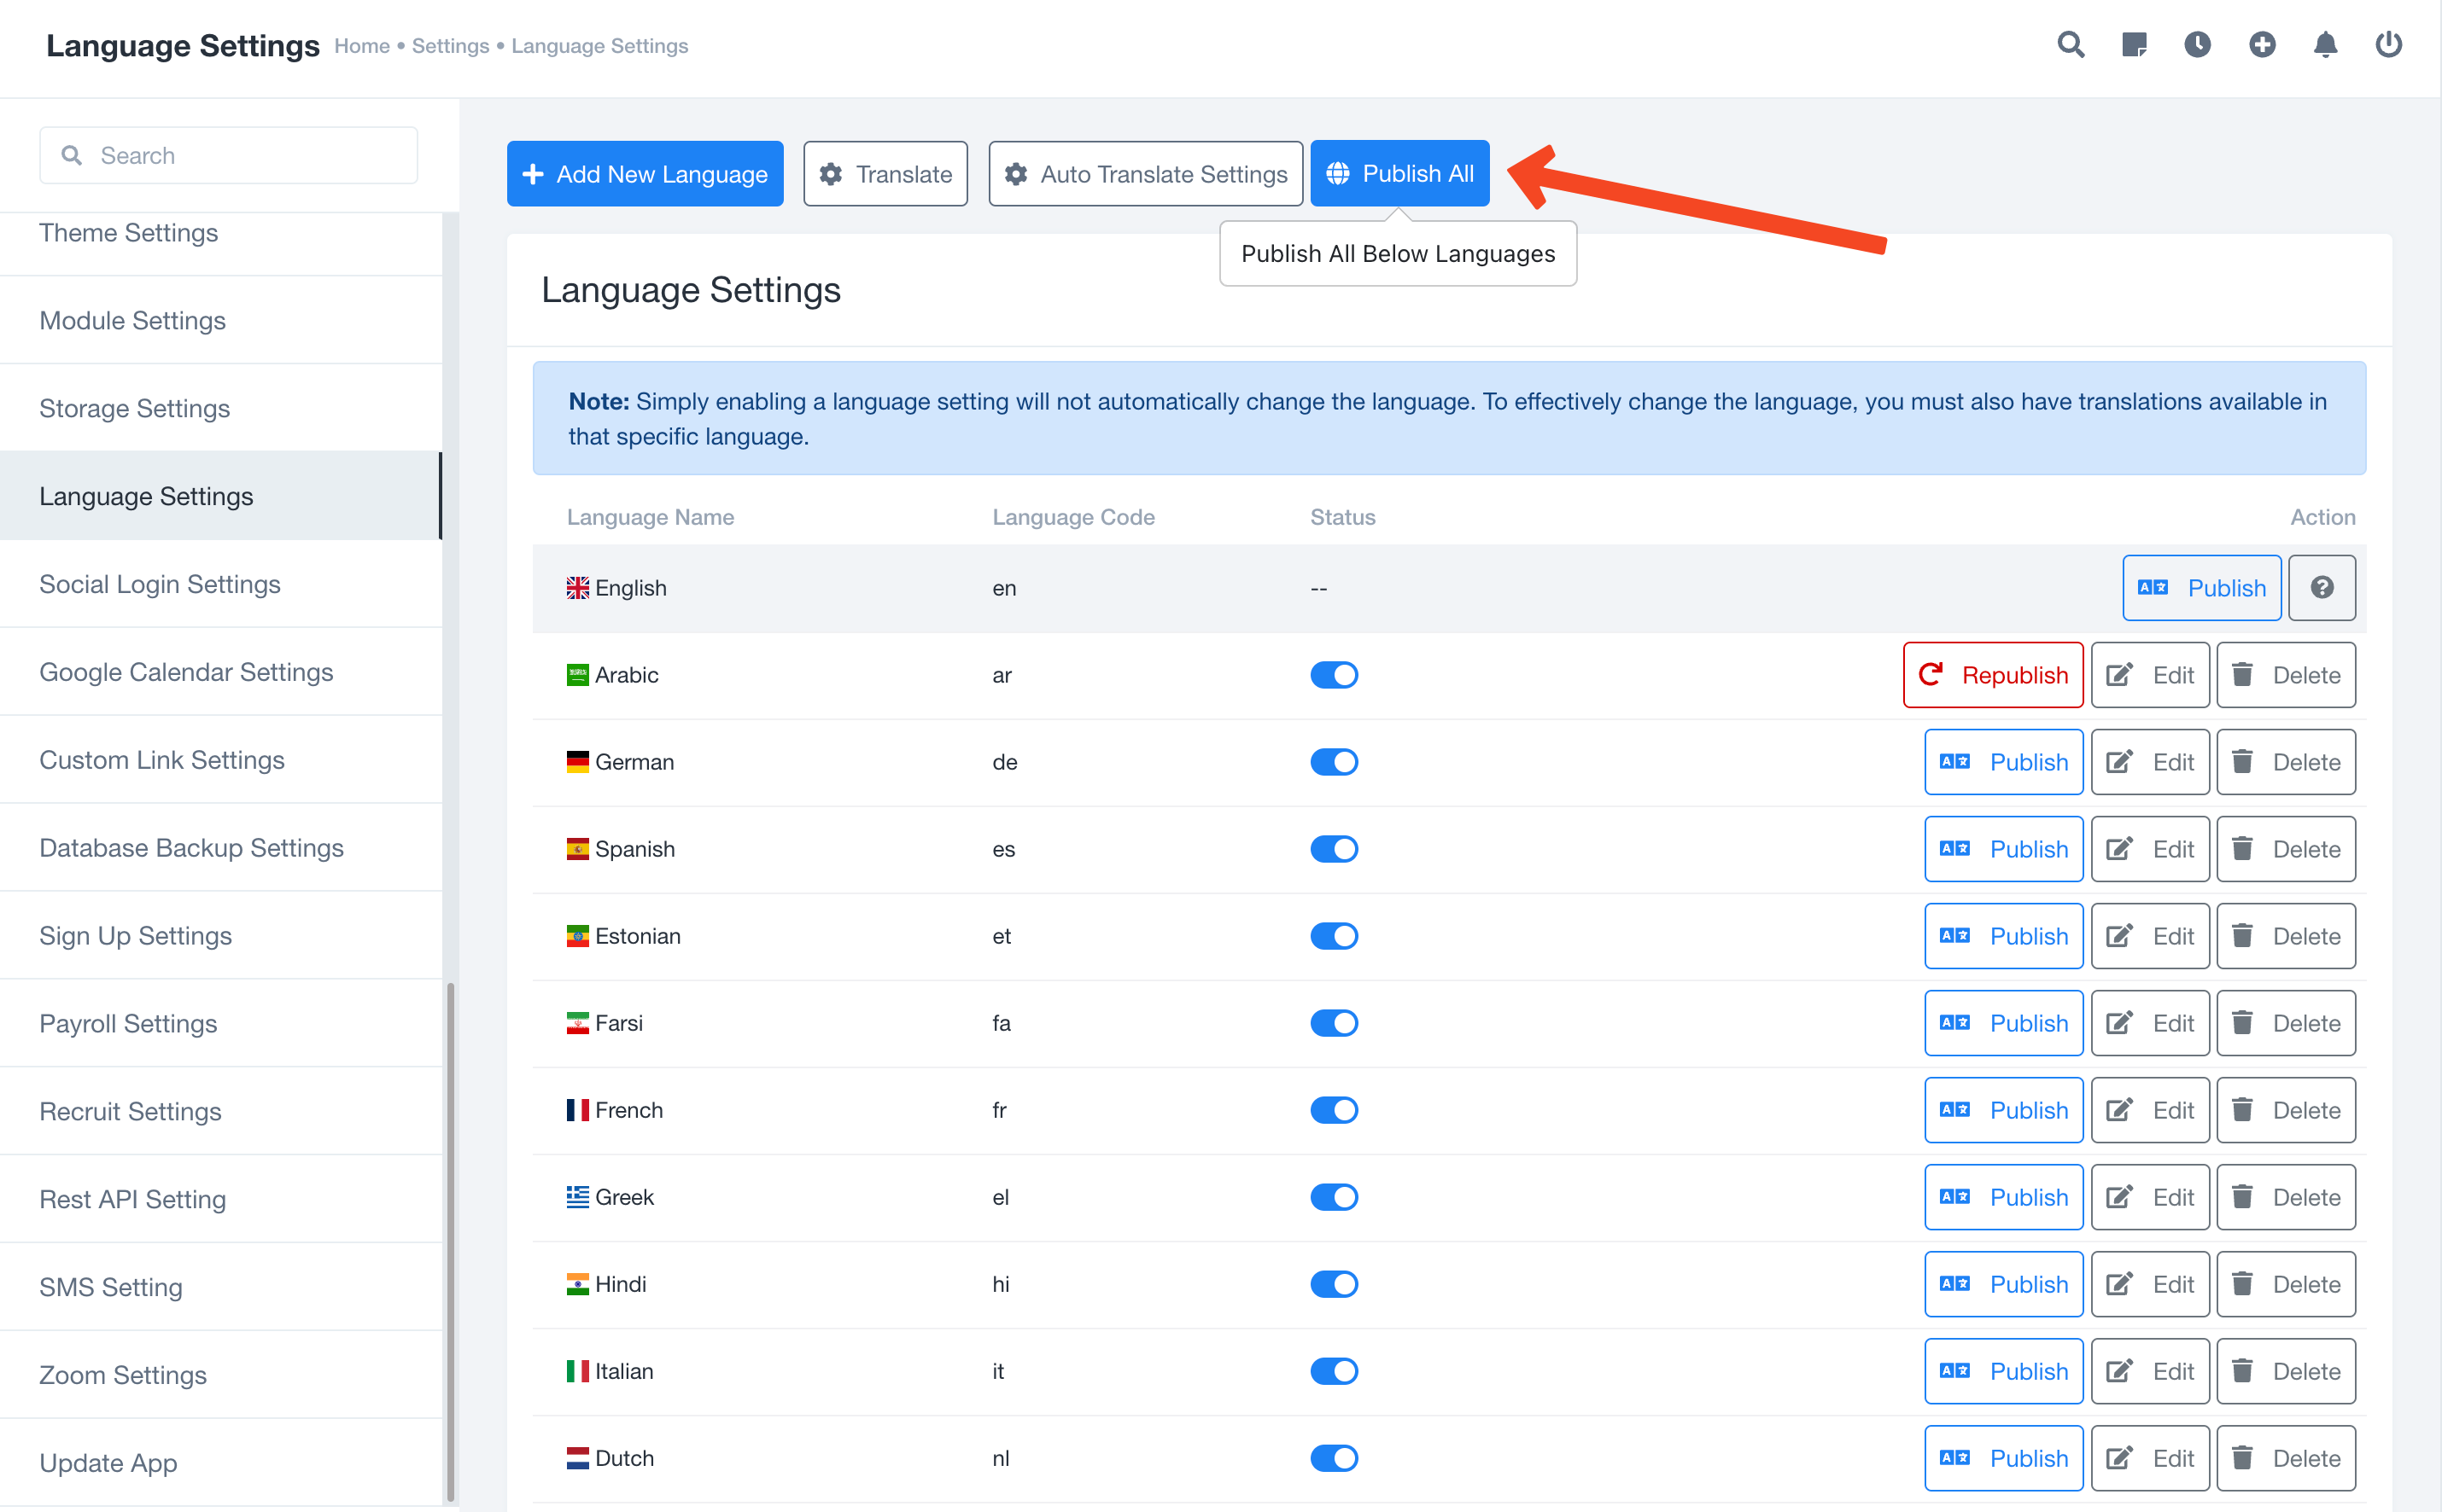Open Payroll Settings in sidebar
The width and height of the screenshot is (2442, 1512).
[128, 1023]
